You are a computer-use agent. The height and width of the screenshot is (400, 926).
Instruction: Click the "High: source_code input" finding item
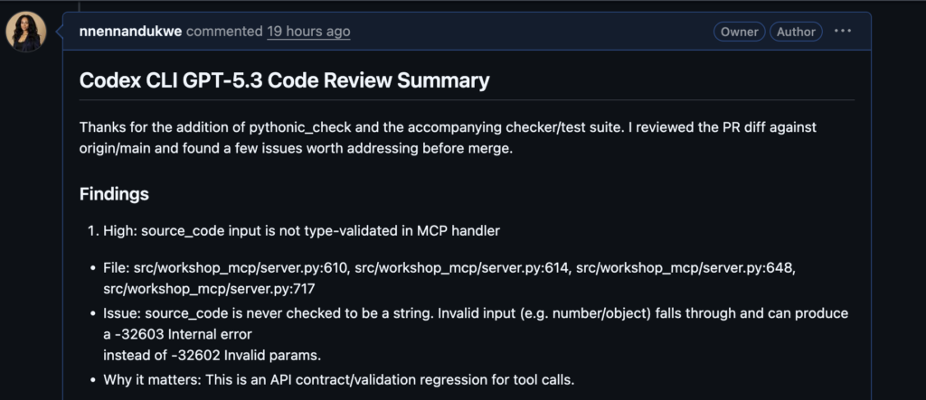tap(299, 230)
